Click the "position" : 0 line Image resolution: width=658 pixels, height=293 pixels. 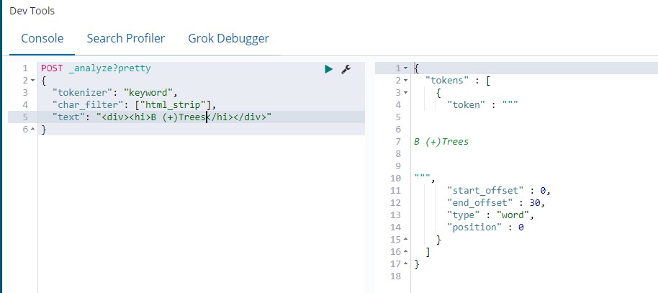coord(485,227)
